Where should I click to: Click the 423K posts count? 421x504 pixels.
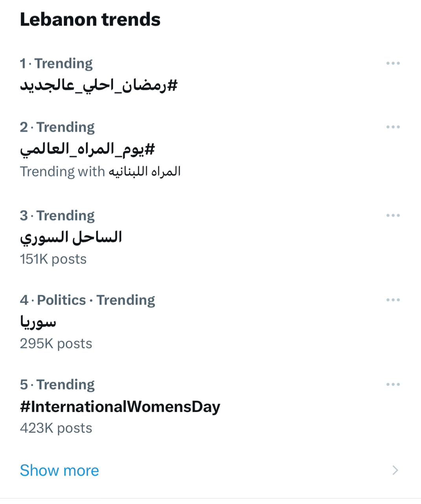tap(56, 428)
